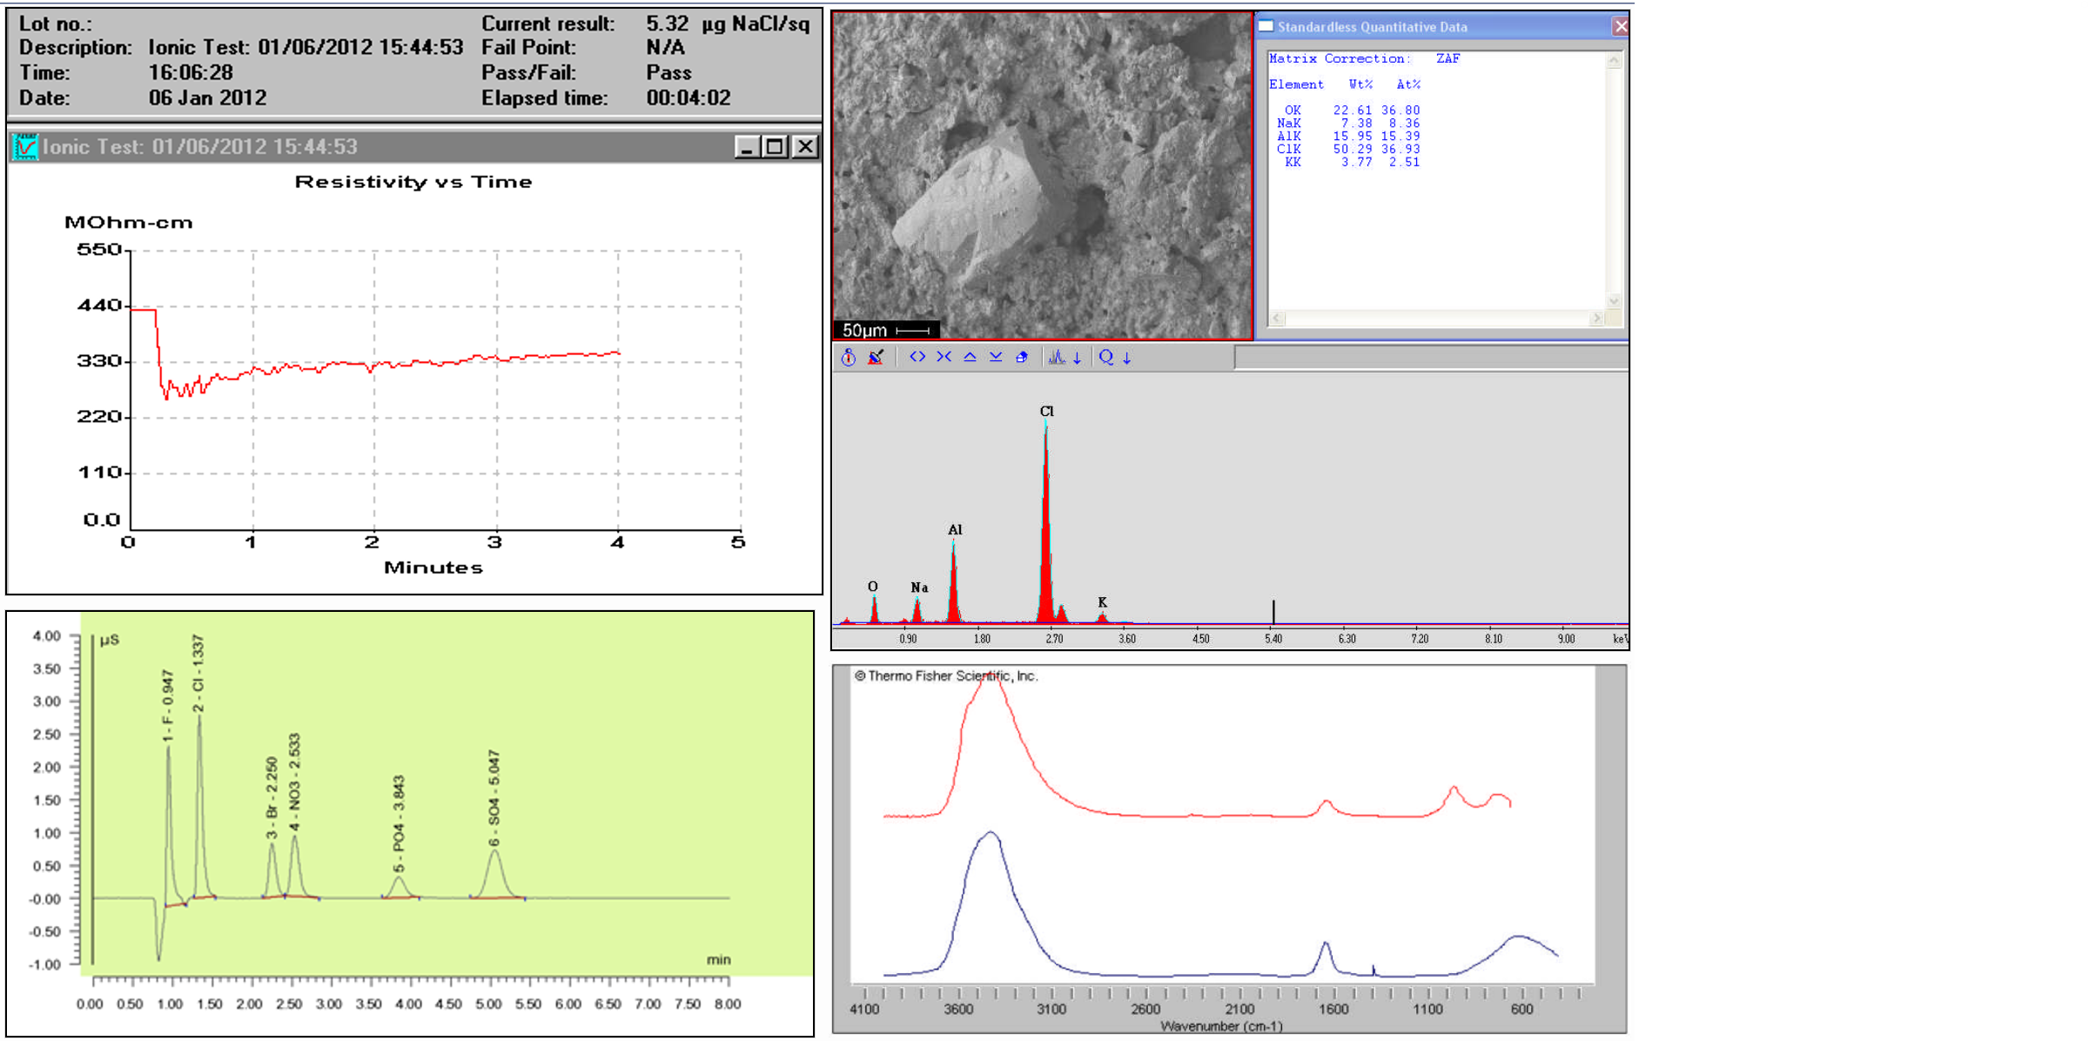Screen dimensions: 2089x1041
Task: Click the '5 - PO4 - 3.843' peak label
Action: click(x=399, y=823)
